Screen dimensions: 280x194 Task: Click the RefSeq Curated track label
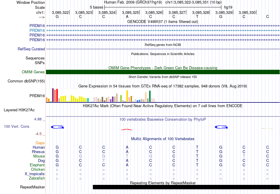pos(31,49)
